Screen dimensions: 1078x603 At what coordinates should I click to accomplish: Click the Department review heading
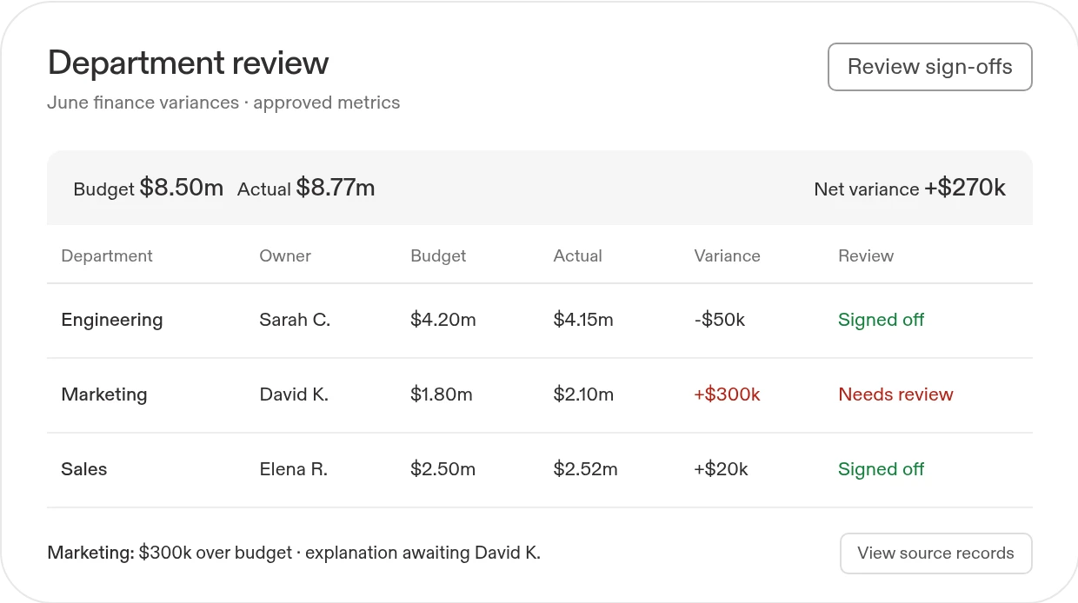(189, 63)
